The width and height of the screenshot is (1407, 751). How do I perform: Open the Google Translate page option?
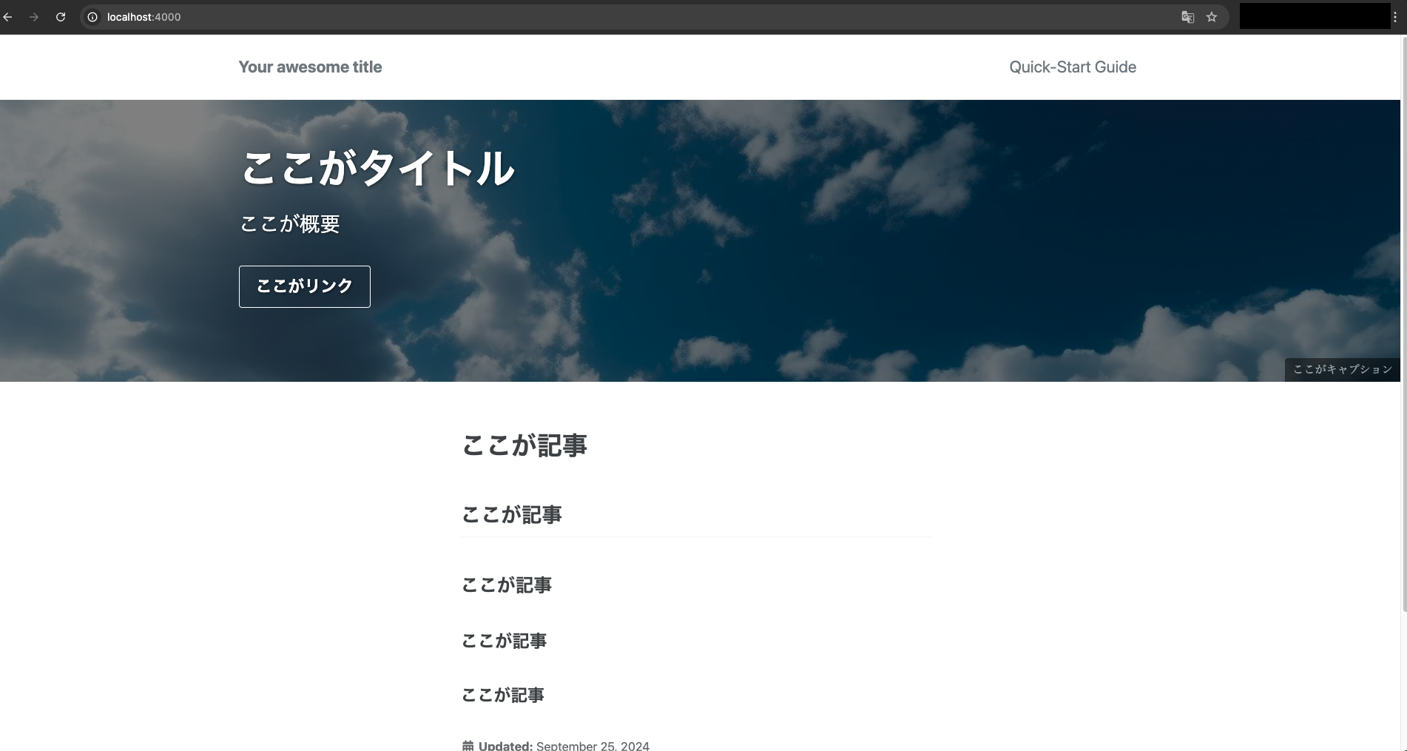coord(1187,16)
